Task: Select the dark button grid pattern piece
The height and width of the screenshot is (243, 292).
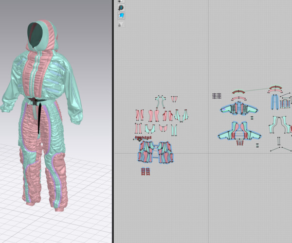Action: (217, 96)
